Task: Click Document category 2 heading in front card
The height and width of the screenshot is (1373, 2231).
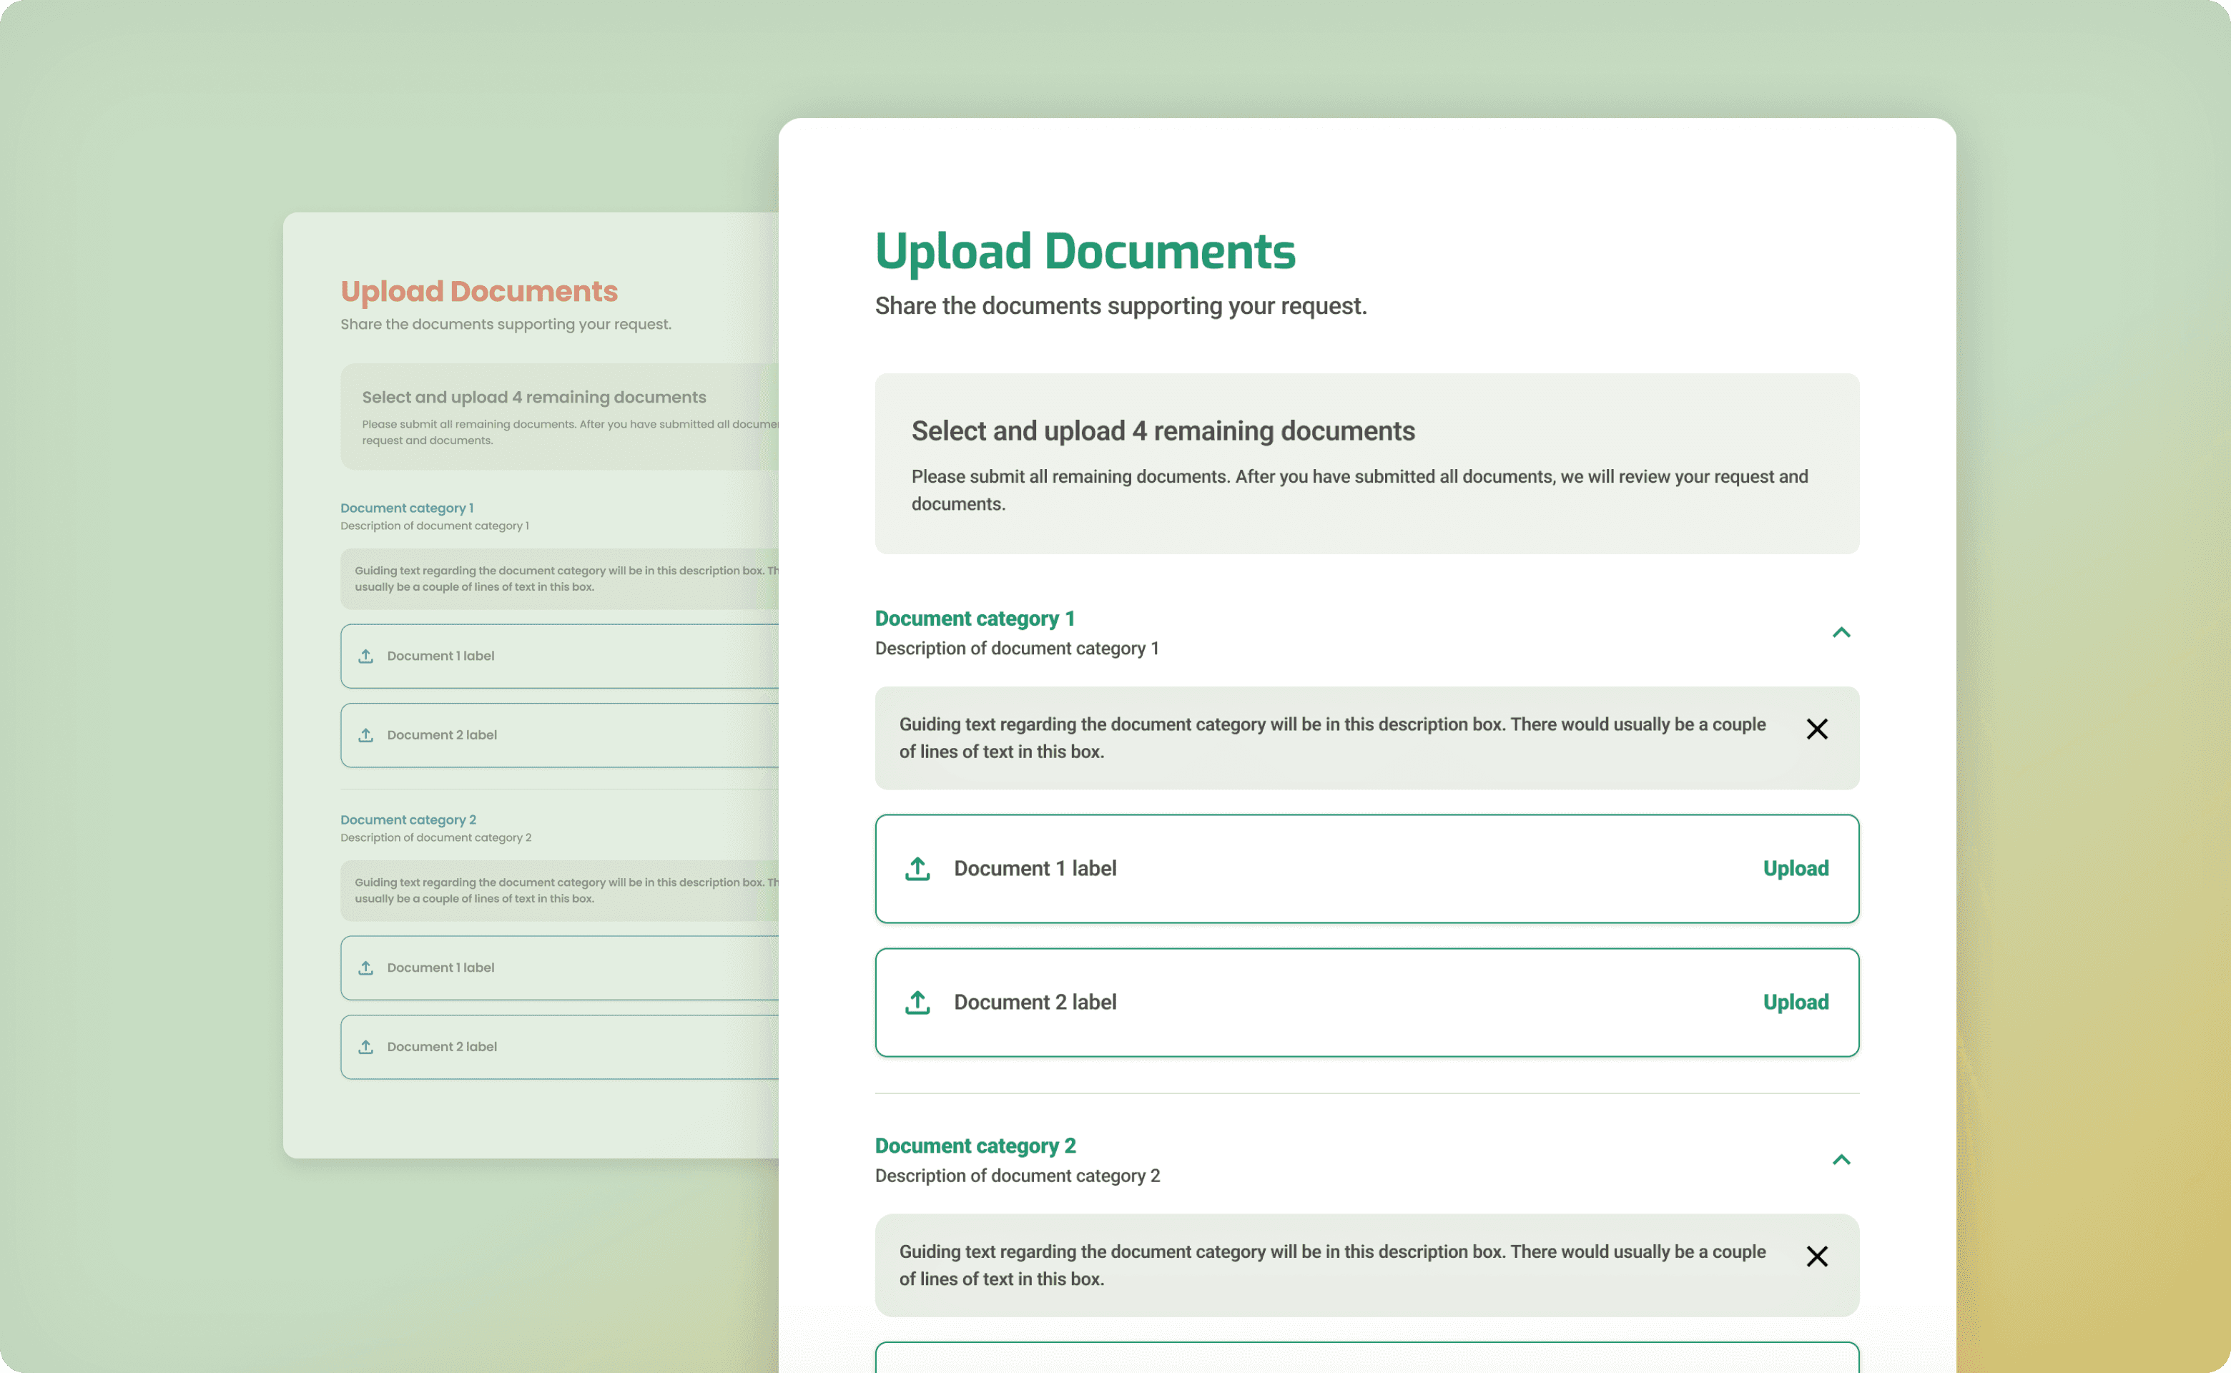Action: [x=975, y=1146]
